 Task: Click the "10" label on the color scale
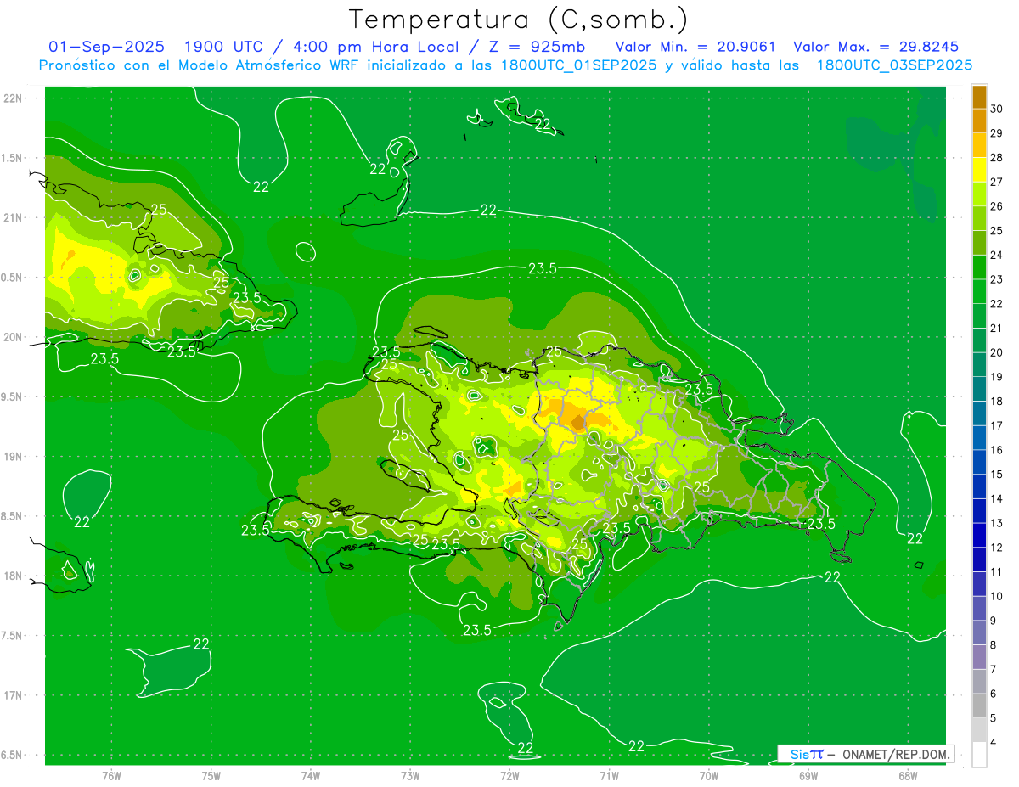[998, 596]
